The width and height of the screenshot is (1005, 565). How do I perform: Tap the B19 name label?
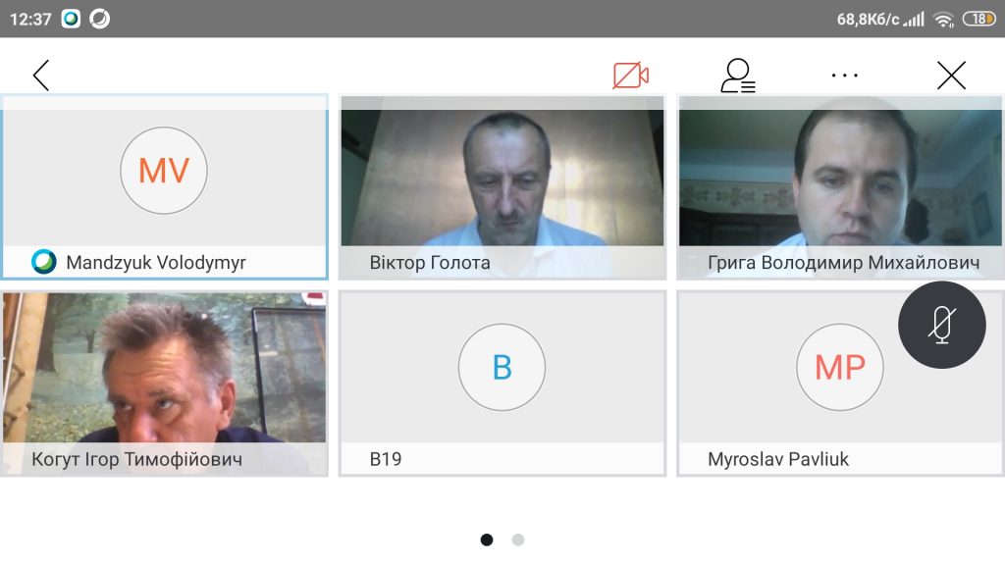point(385,459)
